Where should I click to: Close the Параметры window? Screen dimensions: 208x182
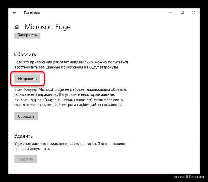(194, 13)
